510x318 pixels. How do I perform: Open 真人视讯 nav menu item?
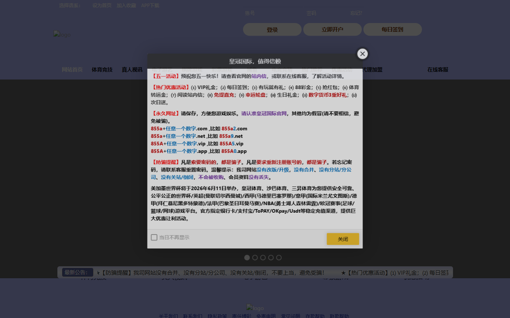[x=132, y=70]
